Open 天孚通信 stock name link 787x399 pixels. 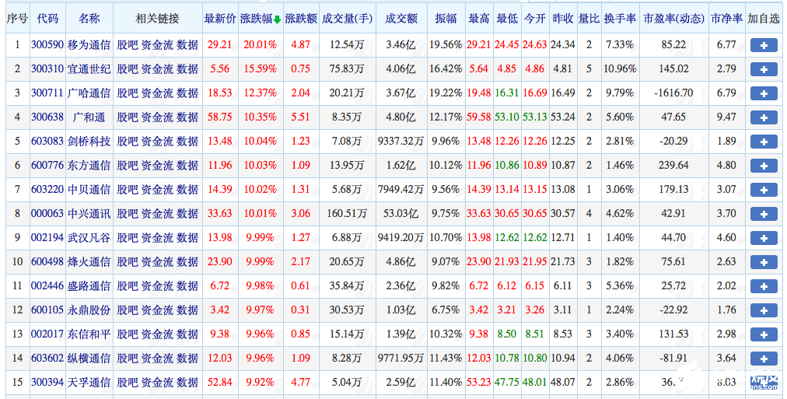point(89,383)
